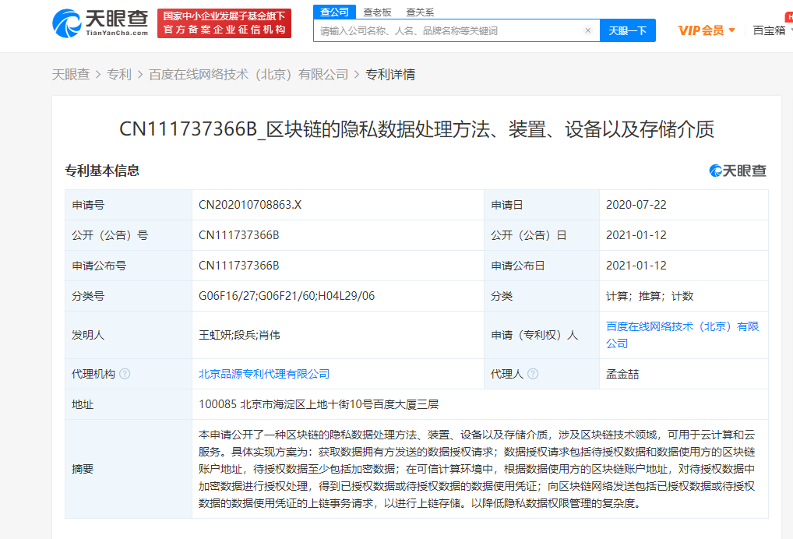Switch to the 查关系 tab

point(420,12)
